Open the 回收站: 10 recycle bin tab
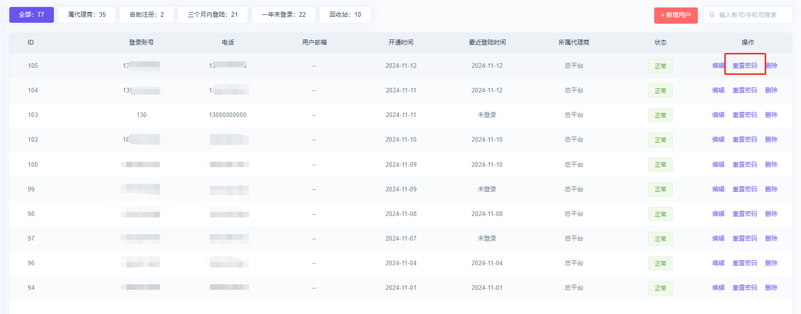801x314 pixels. click(x=345, y=15)
